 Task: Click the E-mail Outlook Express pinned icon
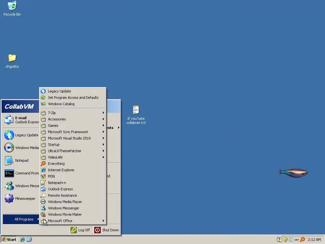coord(9,120)
